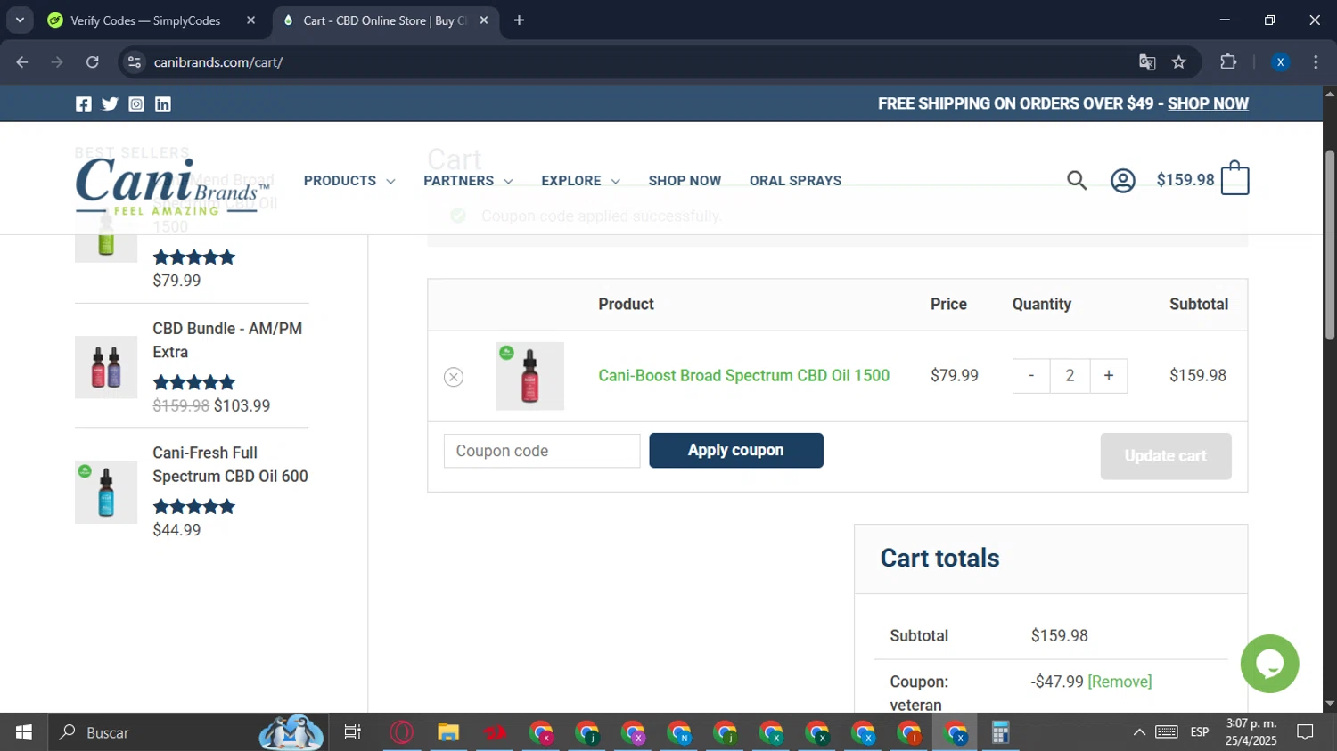Switch to the Cart CBD Online Store tab

(384, 20)
